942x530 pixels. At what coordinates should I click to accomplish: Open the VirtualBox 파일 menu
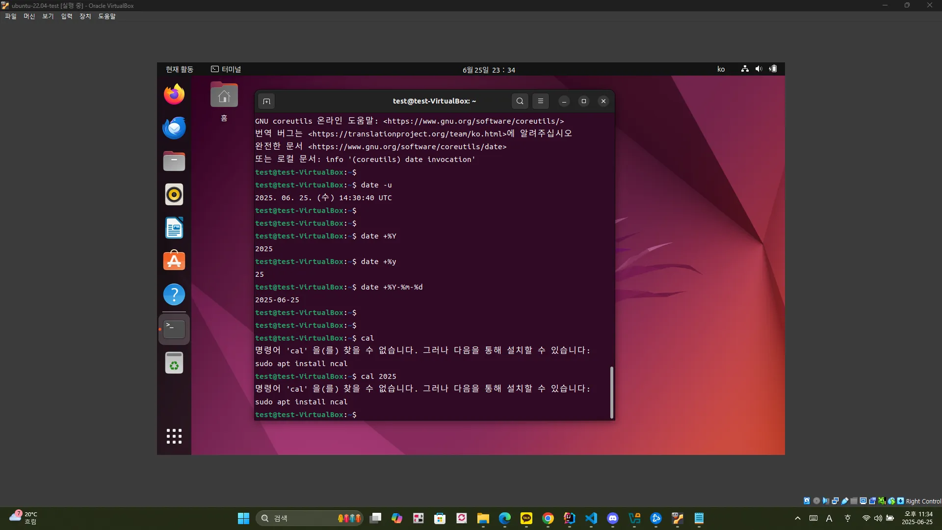pyautogui.click(x=11, y=16)
